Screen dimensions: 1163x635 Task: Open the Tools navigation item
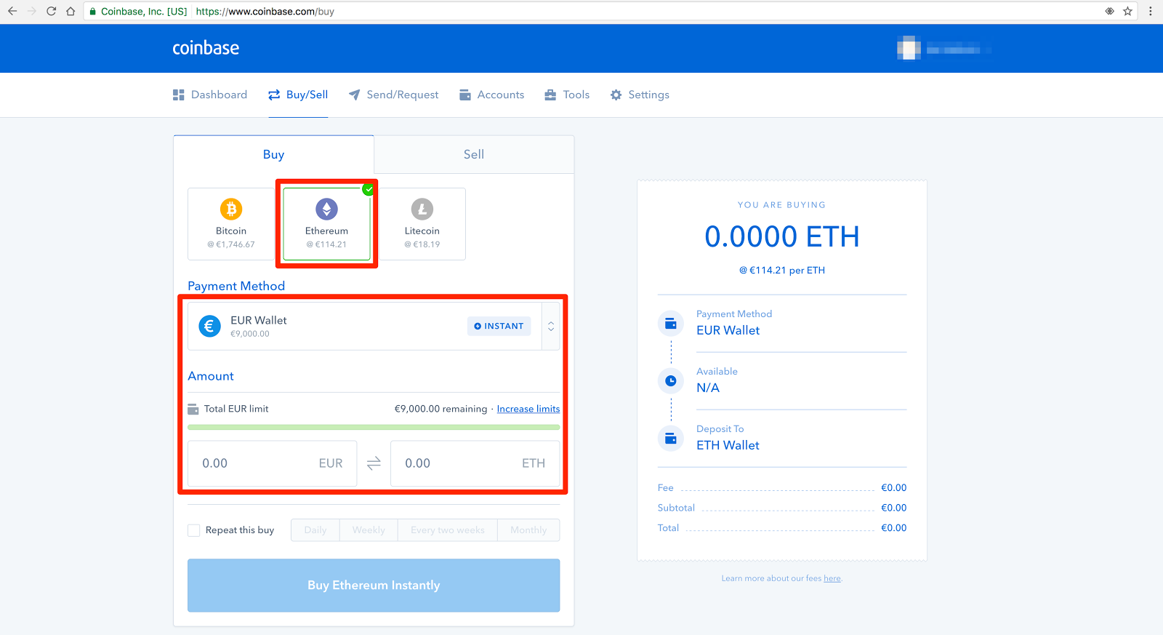567,95
